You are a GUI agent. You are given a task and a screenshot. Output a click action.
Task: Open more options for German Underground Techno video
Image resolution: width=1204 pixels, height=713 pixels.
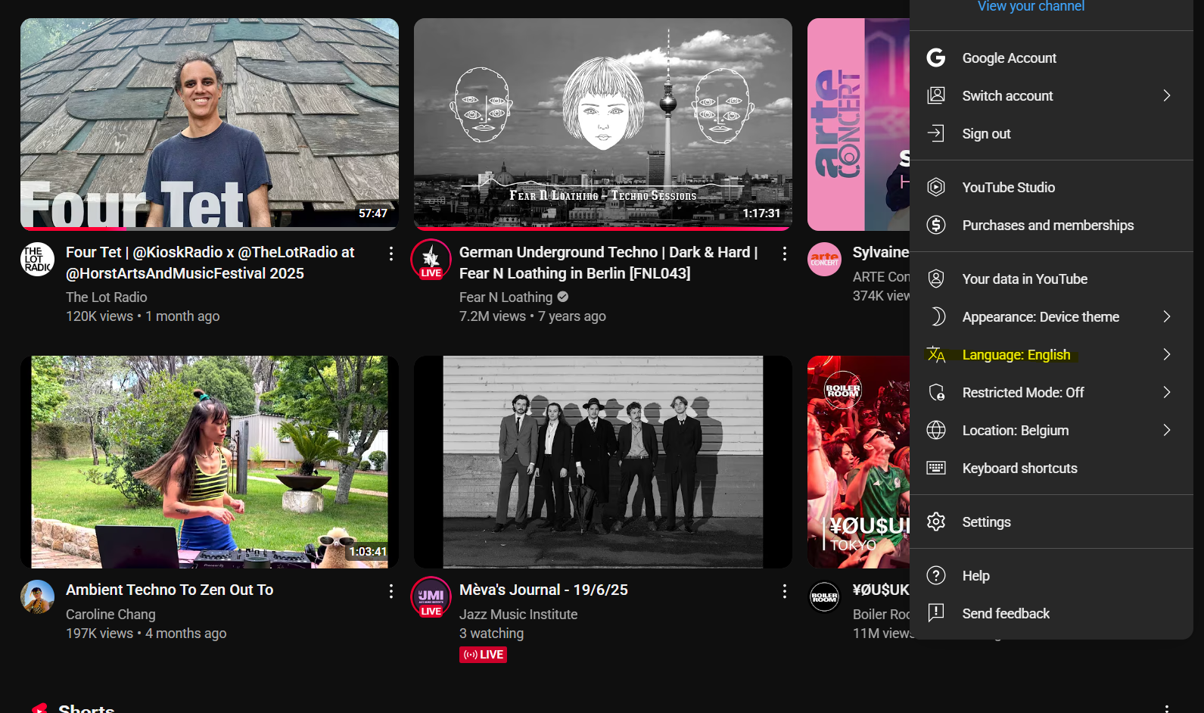[785, 254]
